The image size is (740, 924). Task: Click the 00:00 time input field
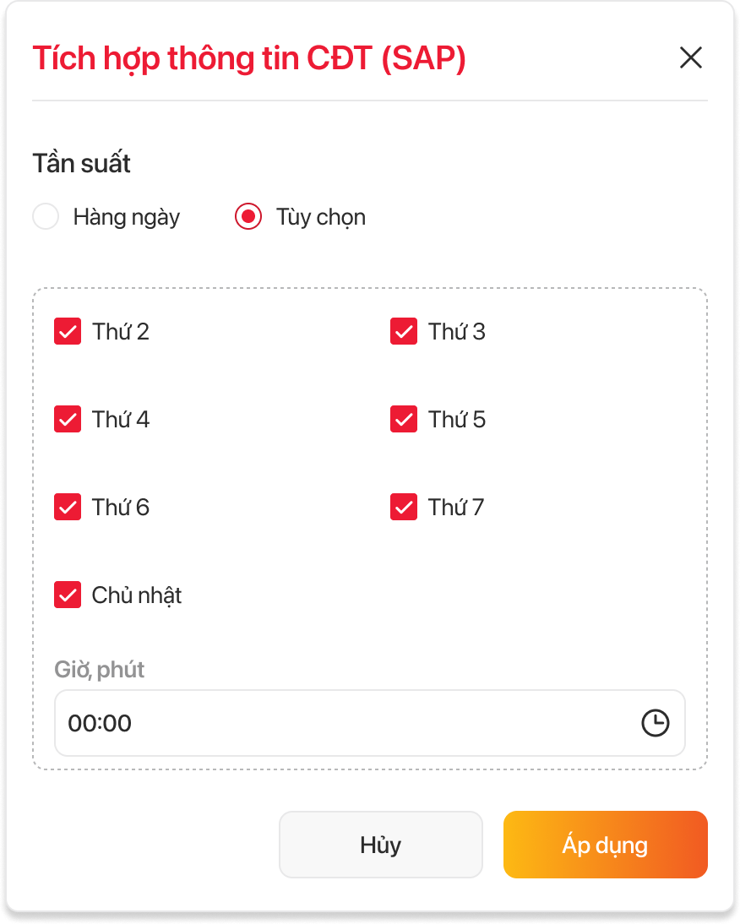coord(338,723)
